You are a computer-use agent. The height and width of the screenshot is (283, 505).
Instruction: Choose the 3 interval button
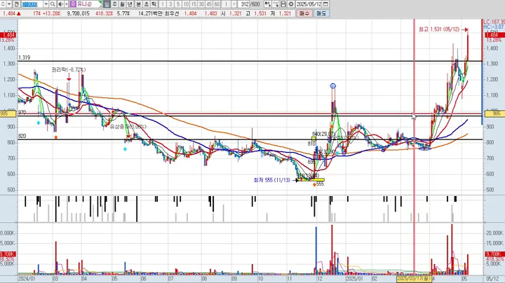(170, 4)
